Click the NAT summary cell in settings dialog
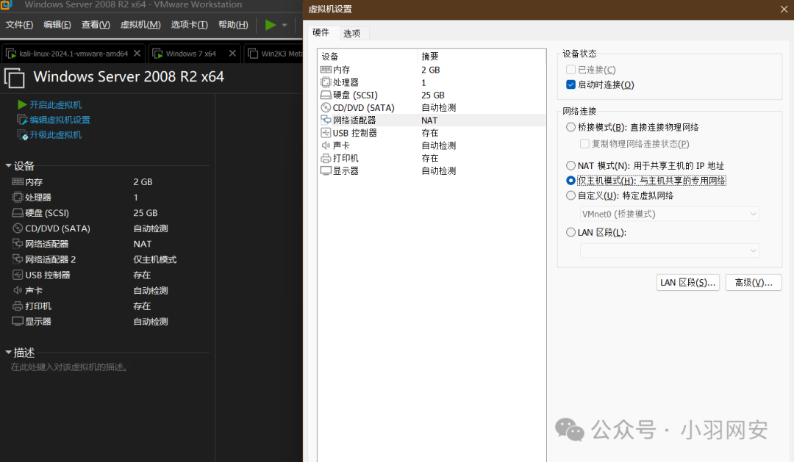The image size is (794, 462). tap(429, 120)
